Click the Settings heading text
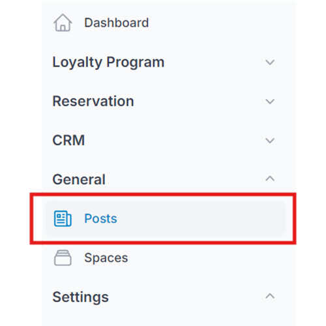The height and width of the screenshot is (326, 326). coord(81,297)
